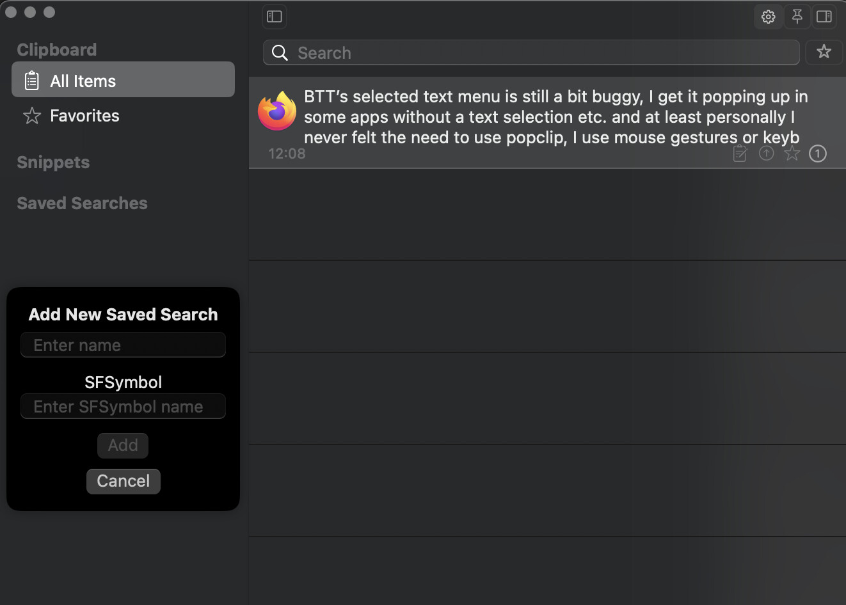
Task: Click the star icon next to Favorites
Action: click(x=32, y=116)
